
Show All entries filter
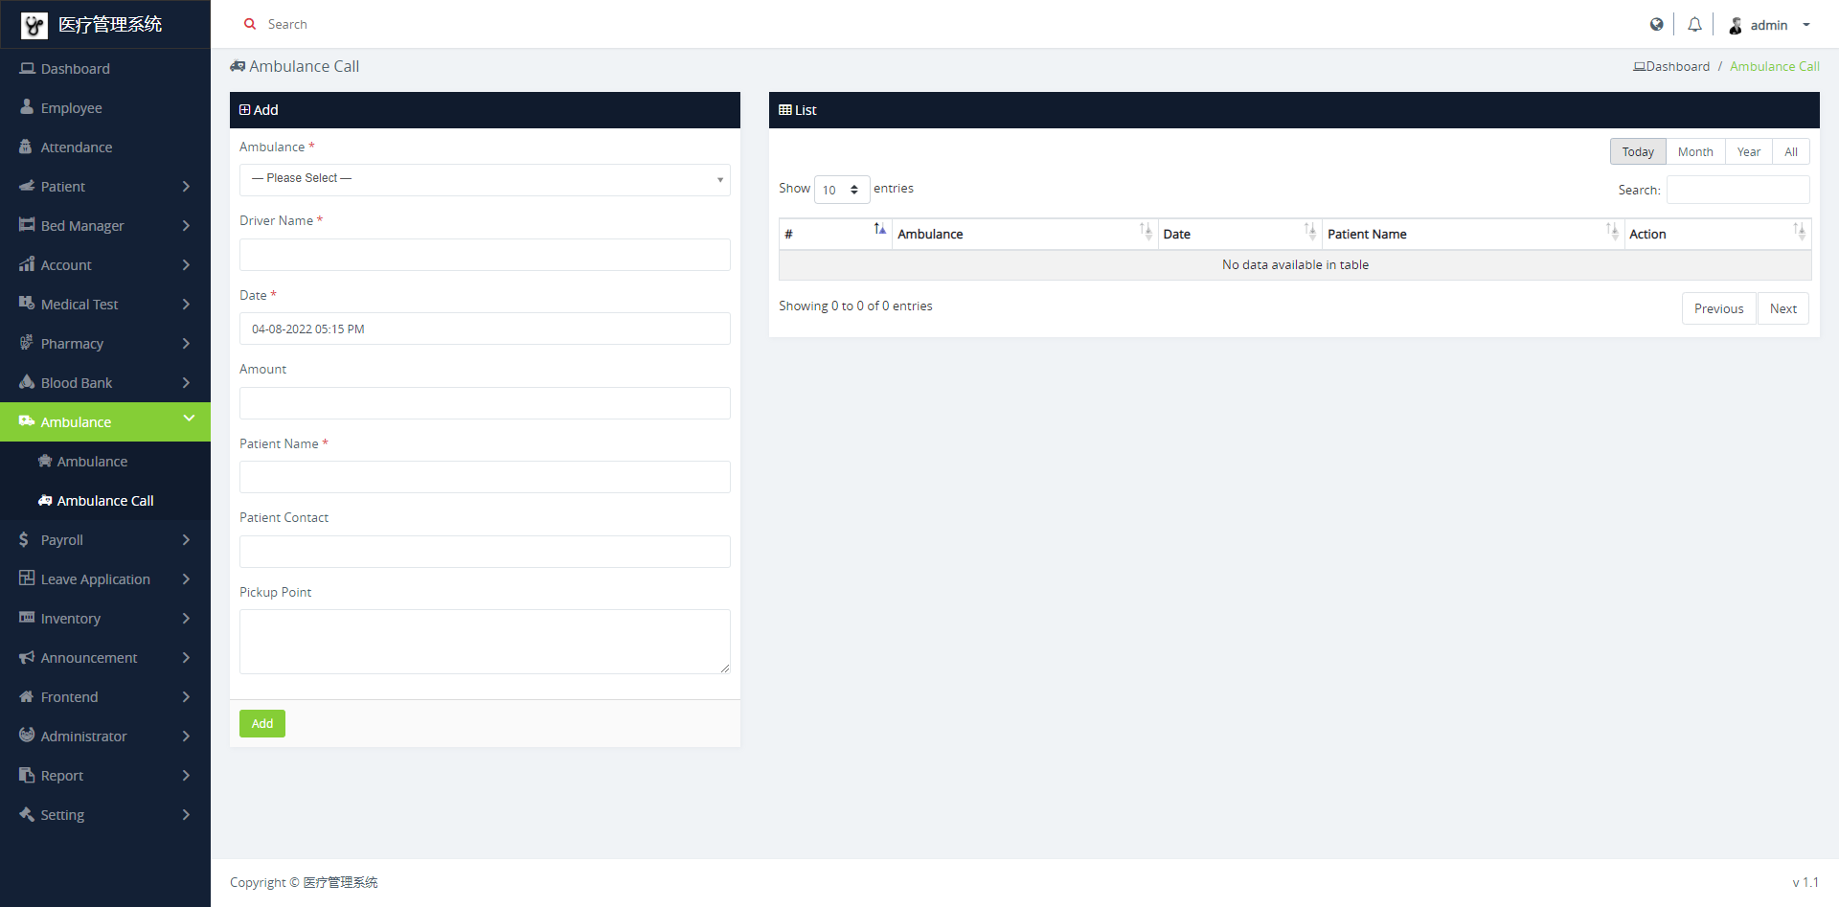1790,152
